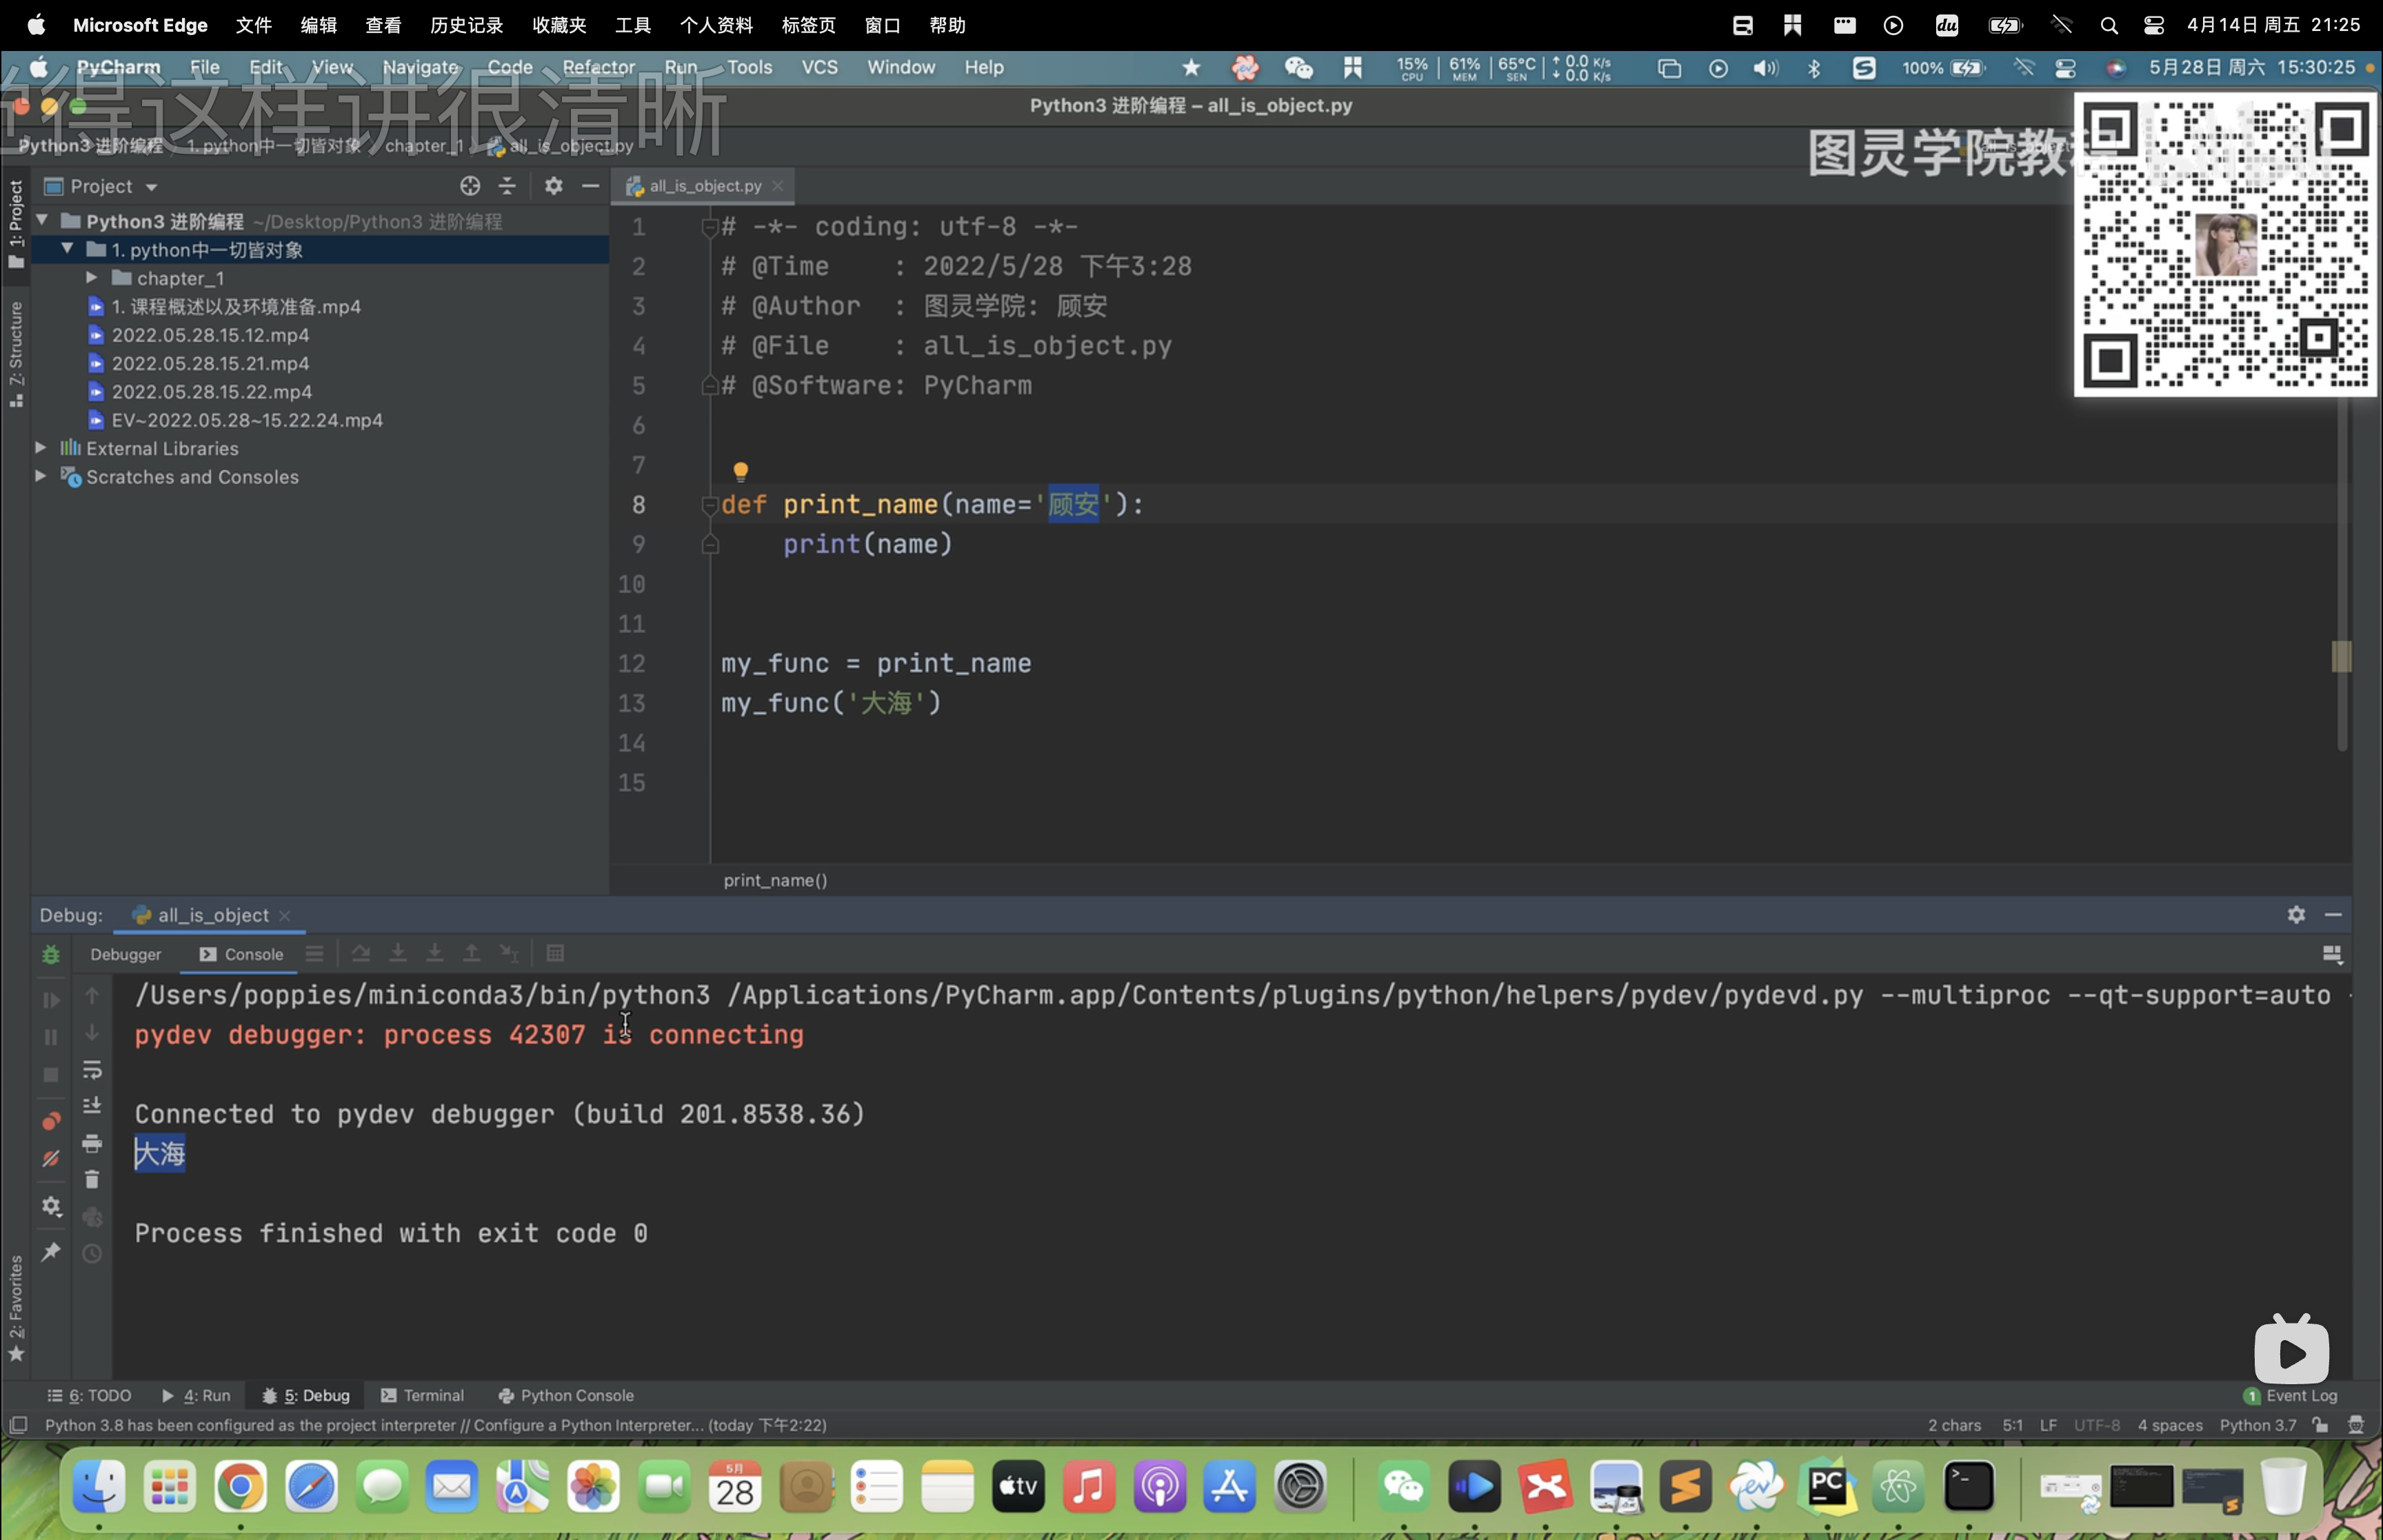Open the Python Console tool window
This screenshot has height=1540, width=2383.
coord(566,1395)
